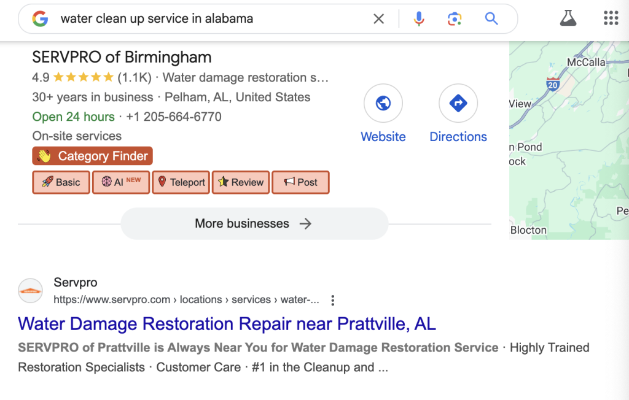629x400 pixels.
Task: Open options menu for Servpro result
Action: point(333,300)
